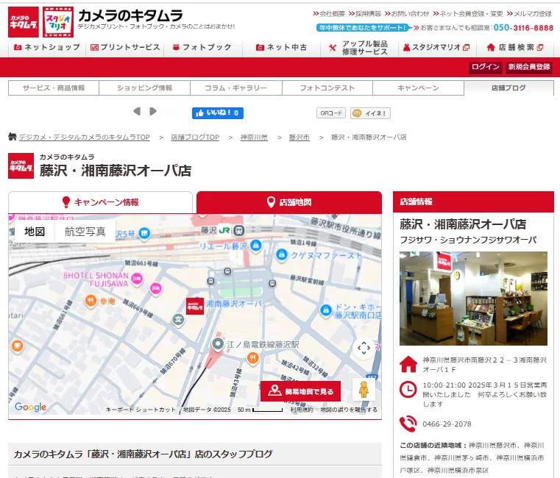Click the Street View pegman icon
The height and width of the screenshot is (478, 560).
[364, 390]
